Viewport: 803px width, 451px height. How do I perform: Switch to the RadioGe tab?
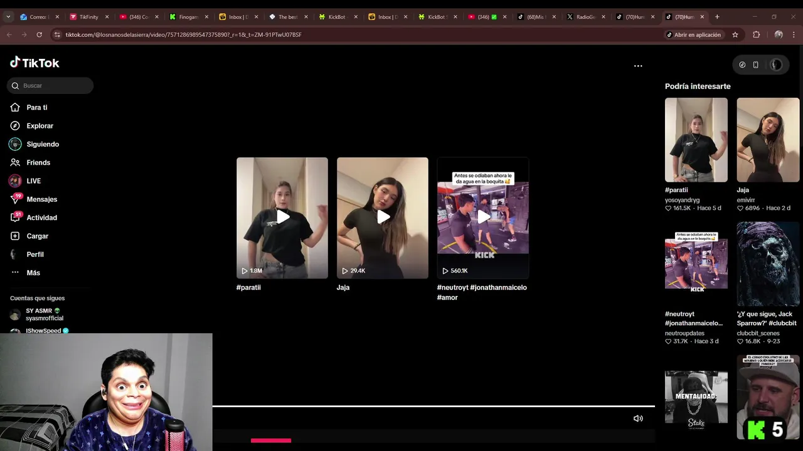[x=586, y=17]
